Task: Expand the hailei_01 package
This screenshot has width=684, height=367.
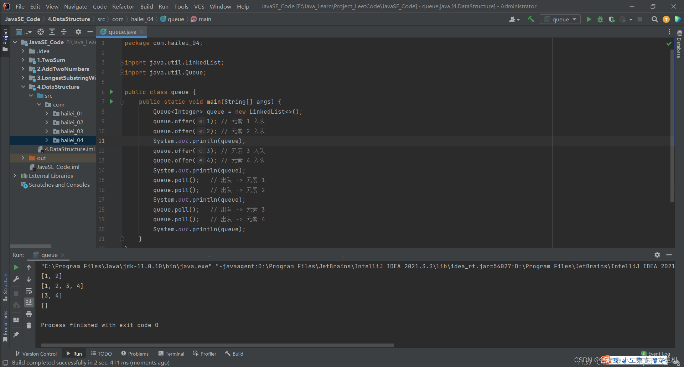Action: (x=47, y=113)
